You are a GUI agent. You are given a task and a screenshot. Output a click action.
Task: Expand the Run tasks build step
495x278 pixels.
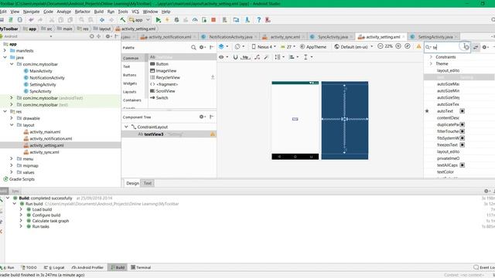[x=21, y=226]
